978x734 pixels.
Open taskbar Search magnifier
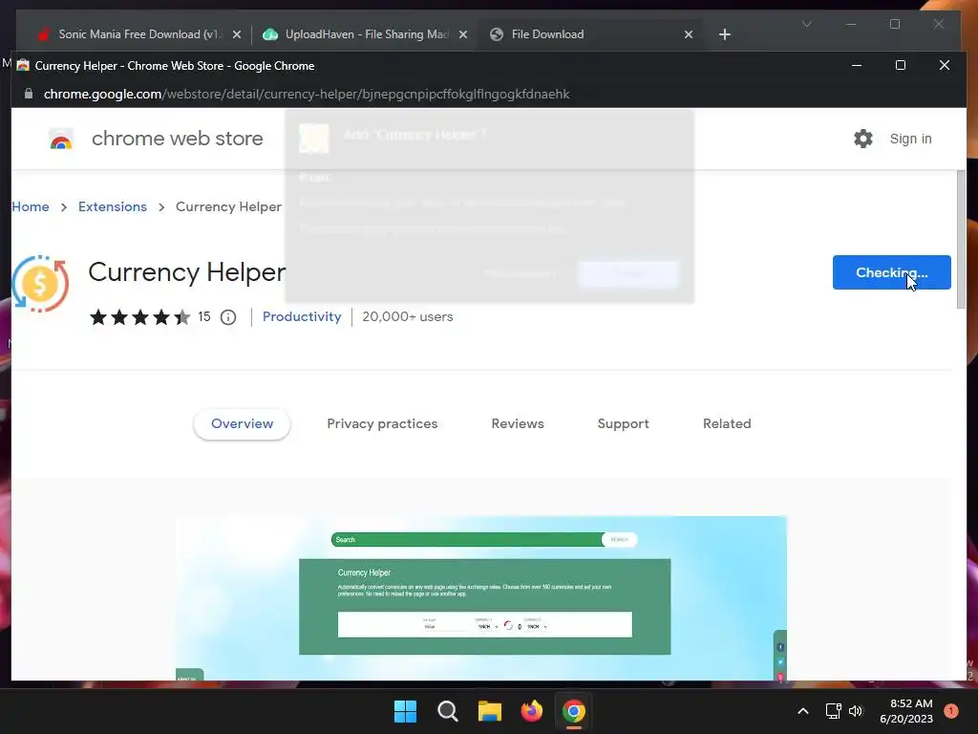pyautogui.click(x=448, y=711)
